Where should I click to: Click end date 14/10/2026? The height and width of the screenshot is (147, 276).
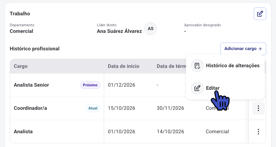coord(170,132)
